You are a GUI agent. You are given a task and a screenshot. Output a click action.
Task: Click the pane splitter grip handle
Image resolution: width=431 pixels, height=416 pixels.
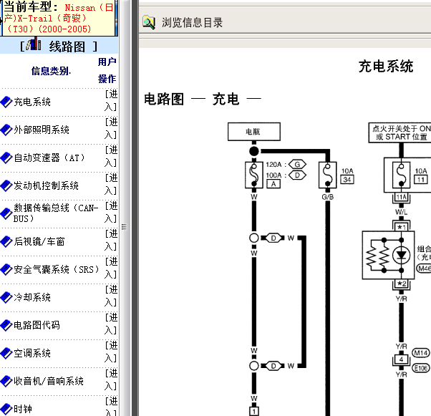pos(125,226)
